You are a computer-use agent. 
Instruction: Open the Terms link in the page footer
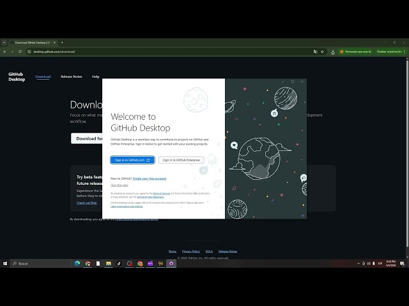point(173,251)
